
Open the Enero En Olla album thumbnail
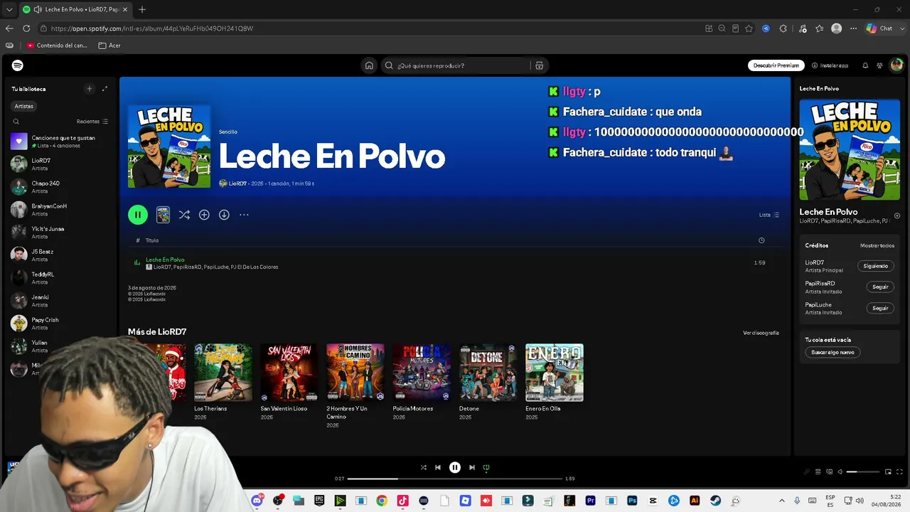click(555, 373)
